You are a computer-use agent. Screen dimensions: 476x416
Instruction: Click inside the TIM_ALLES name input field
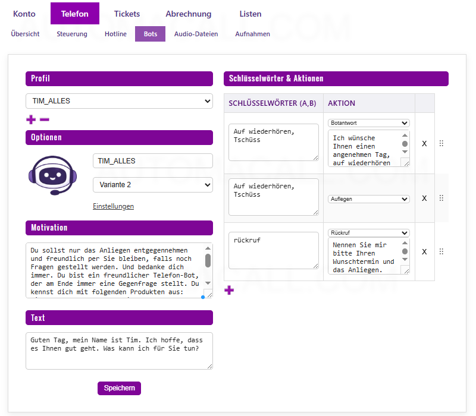(152, 160)
